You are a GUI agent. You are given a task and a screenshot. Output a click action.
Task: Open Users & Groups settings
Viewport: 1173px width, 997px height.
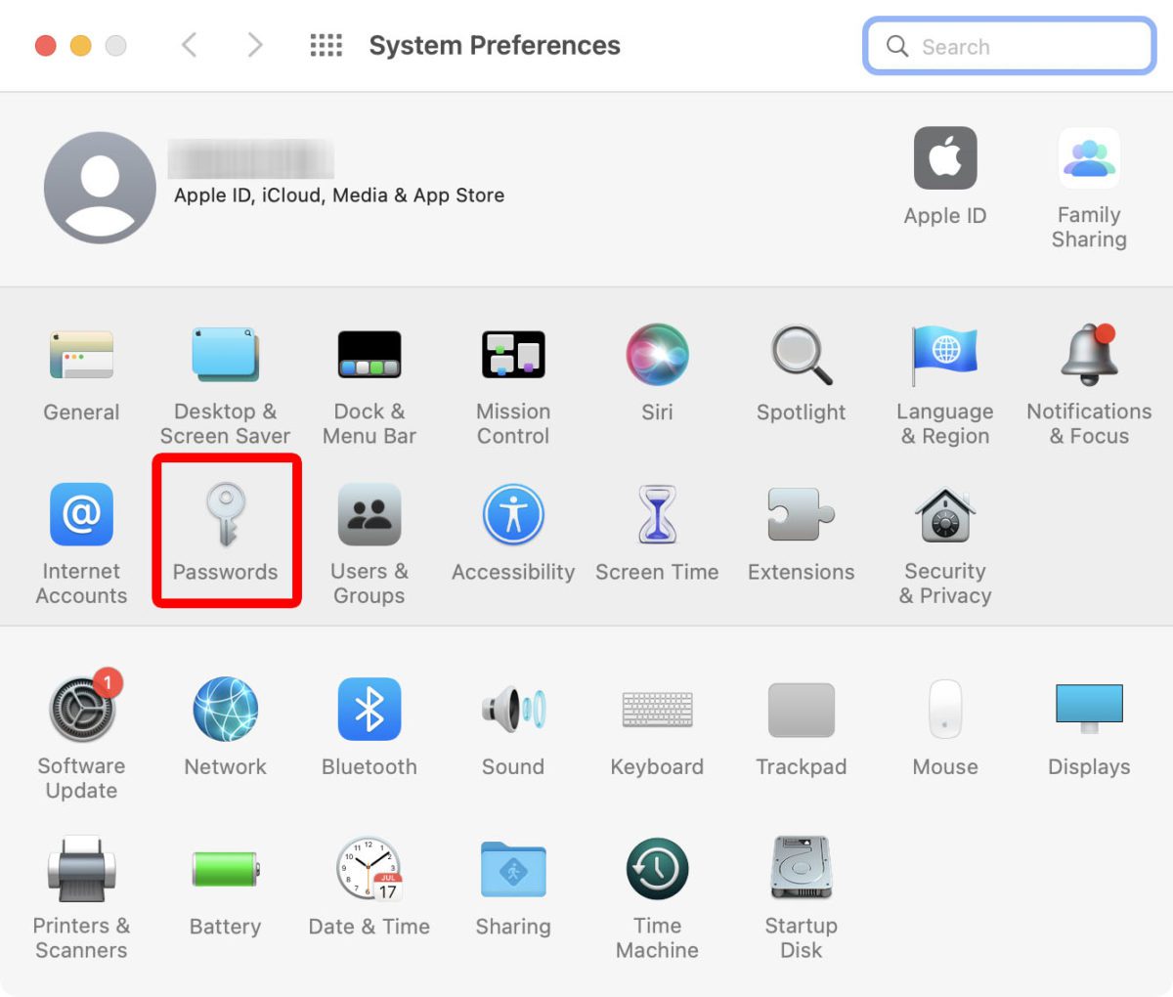(x=369, y=543)
